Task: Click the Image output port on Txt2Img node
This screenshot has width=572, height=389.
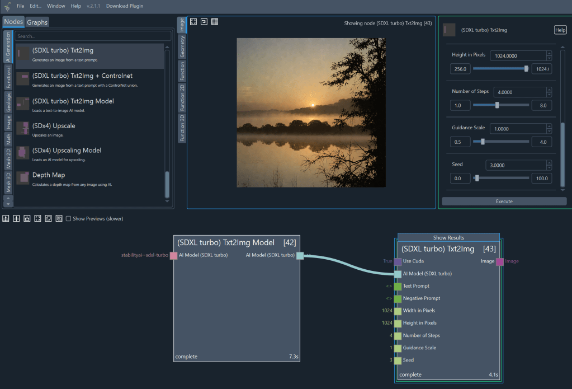Action: point(499,261)
